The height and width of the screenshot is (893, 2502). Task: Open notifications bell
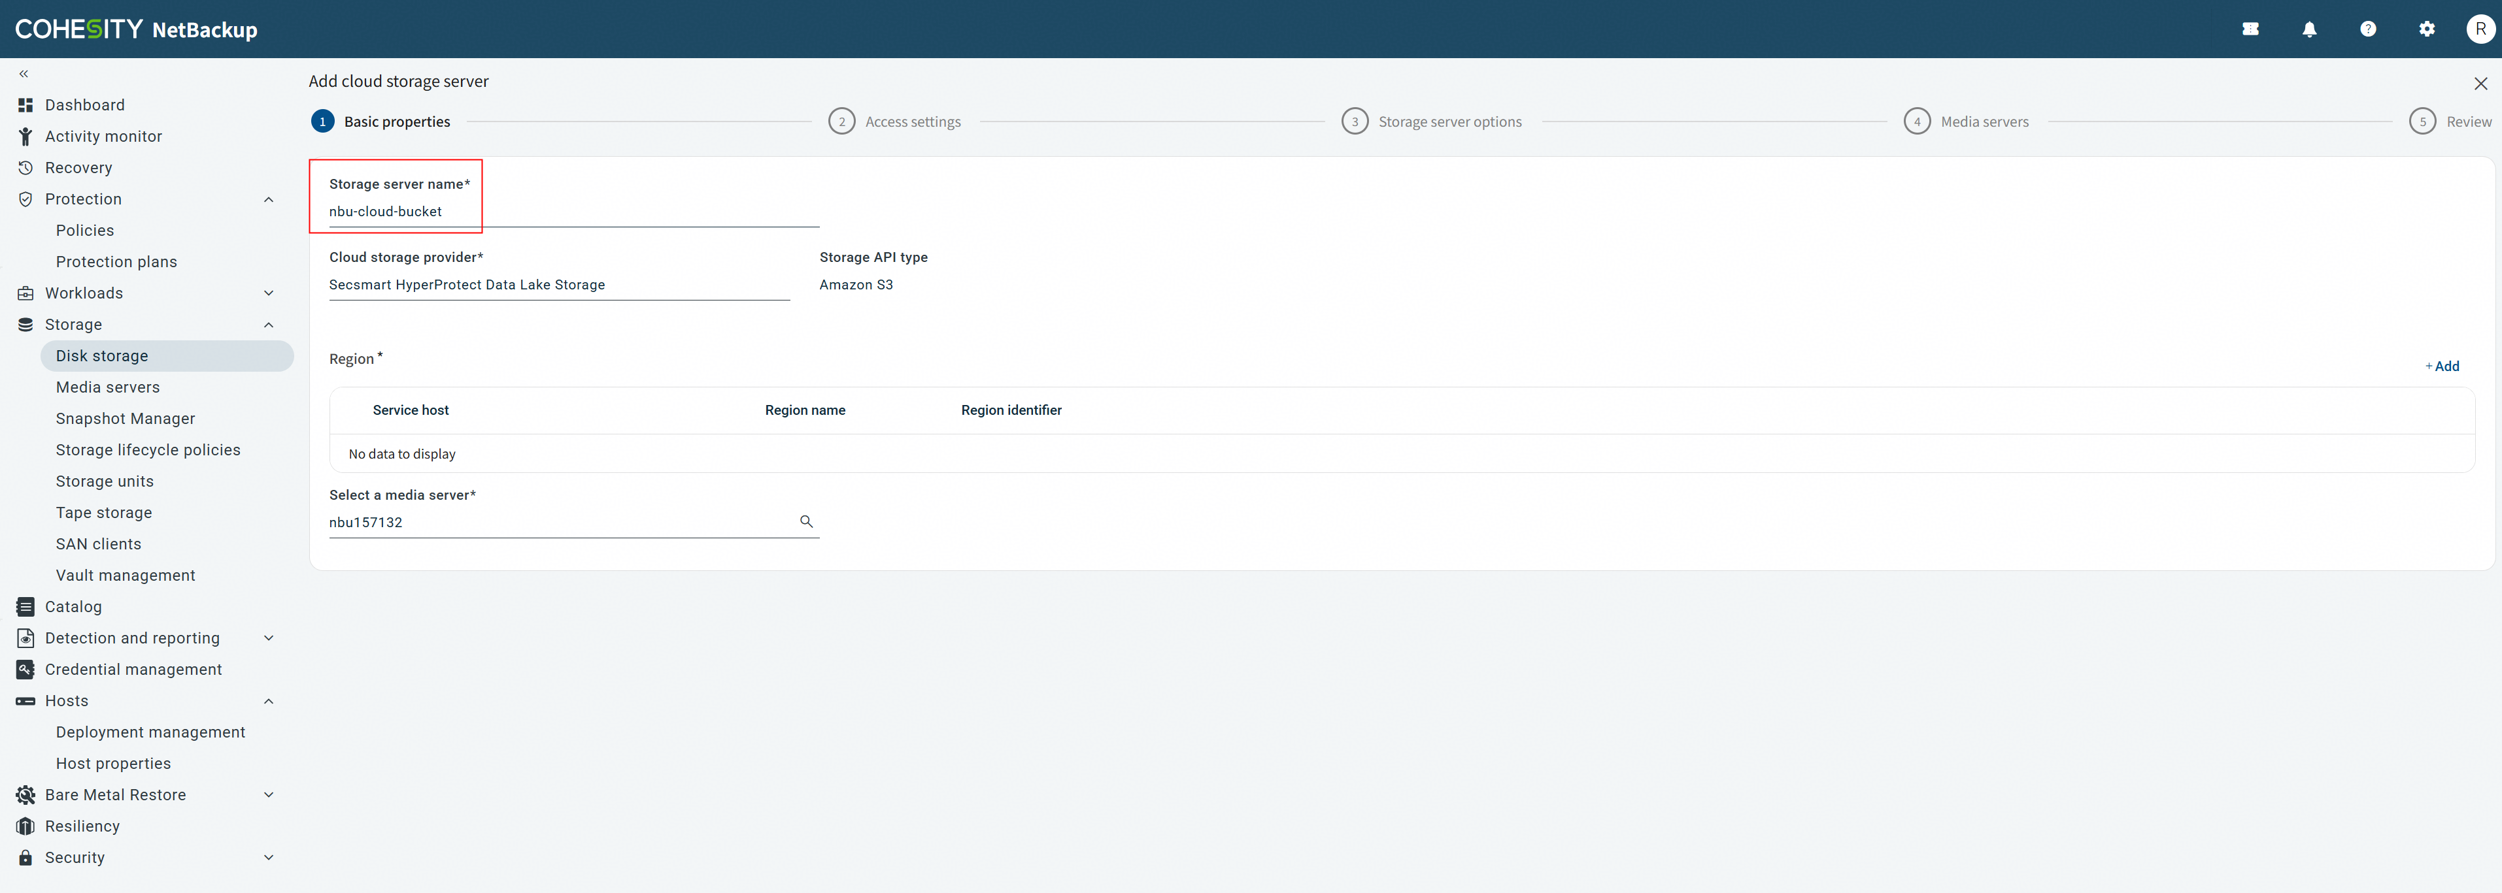[2310, 29]
